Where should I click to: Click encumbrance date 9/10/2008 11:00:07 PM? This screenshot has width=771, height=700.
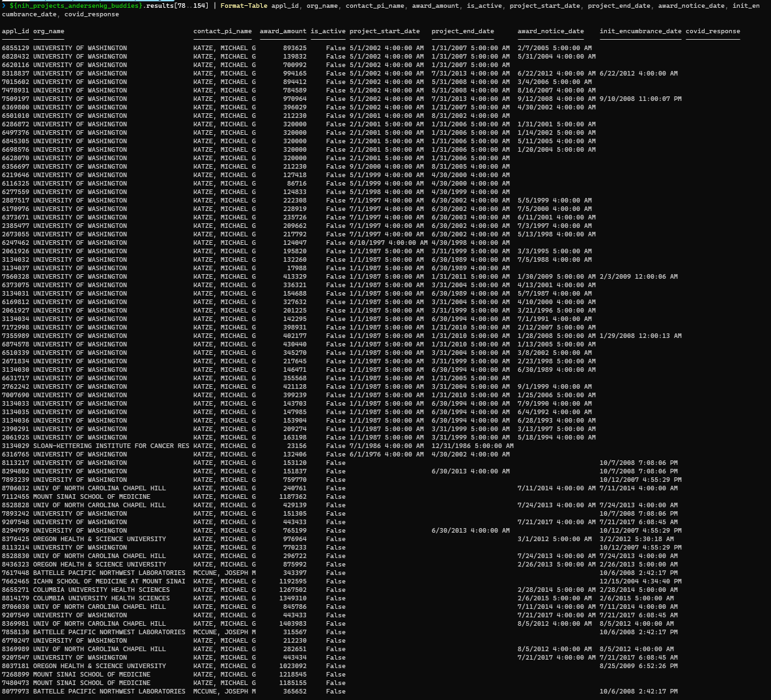coord(640,99)
